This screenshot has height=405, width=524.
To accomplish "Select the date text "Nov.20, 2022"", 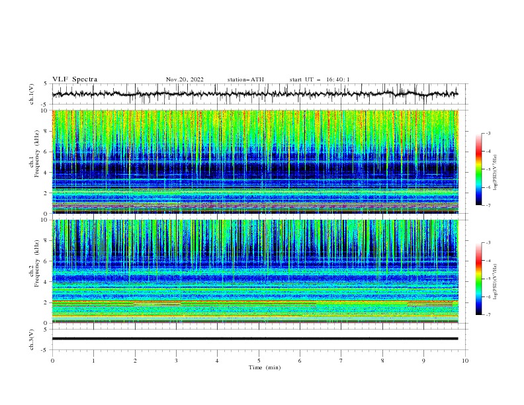I will click(x=185, y=79).
